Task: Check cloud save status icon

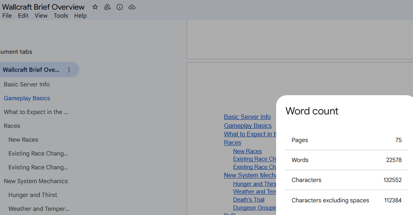Action: click(132, 7)
